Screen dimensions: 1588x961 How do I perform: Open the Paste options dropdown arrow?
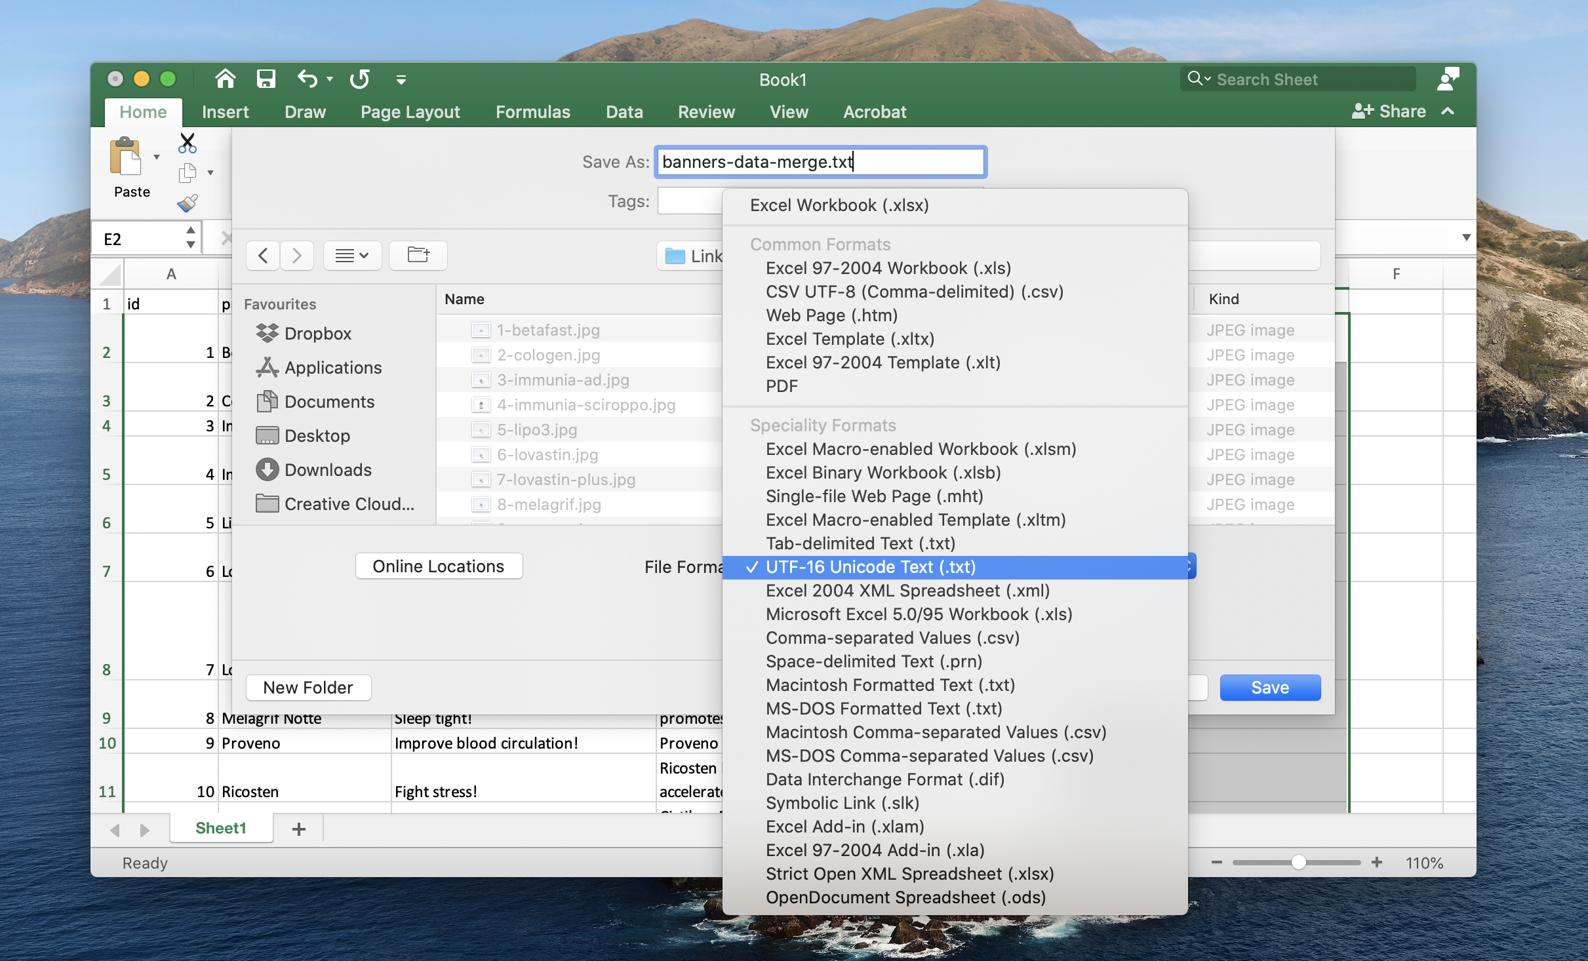[157, 157]
